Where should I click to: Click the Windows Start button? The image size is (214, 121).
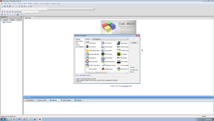tap(3, 119)
